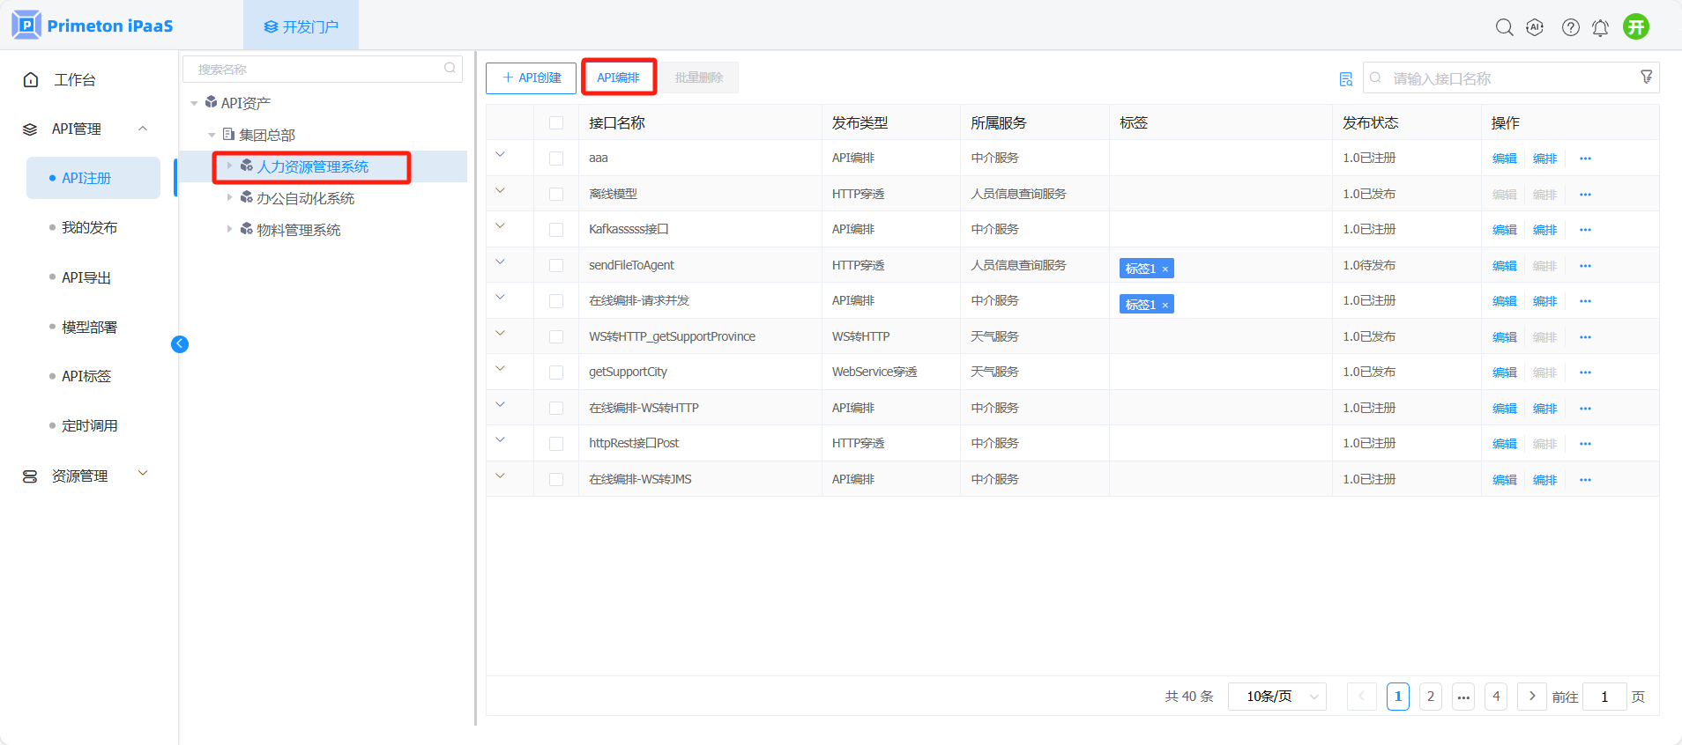
Task: Open more actions for the aaa row
Action: point(1585,159)
